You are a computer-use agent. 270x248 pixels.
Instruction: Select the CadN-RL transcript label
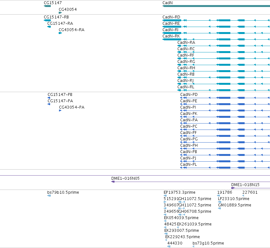click(186, 87)
